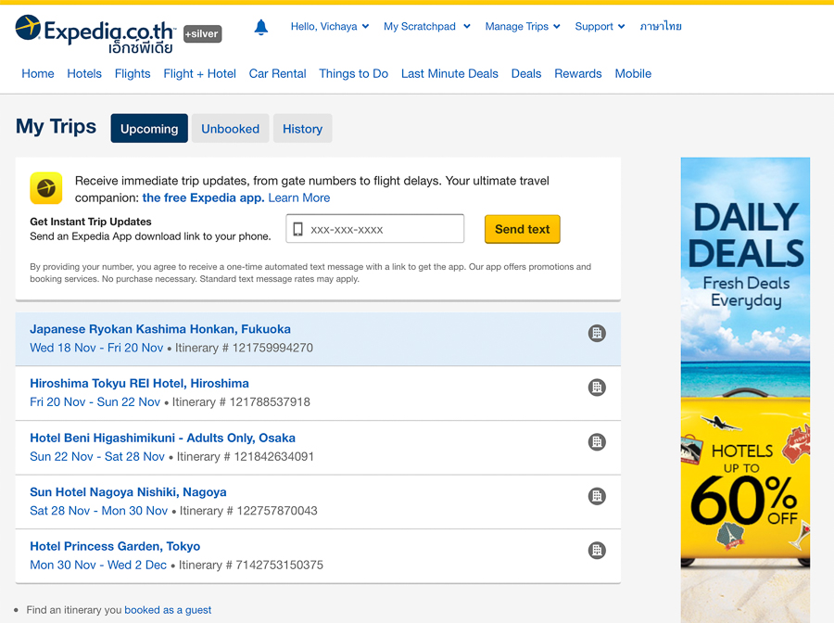834x623 pixels.
Task: Click the Send text button
Action: (x=523, y=229)
